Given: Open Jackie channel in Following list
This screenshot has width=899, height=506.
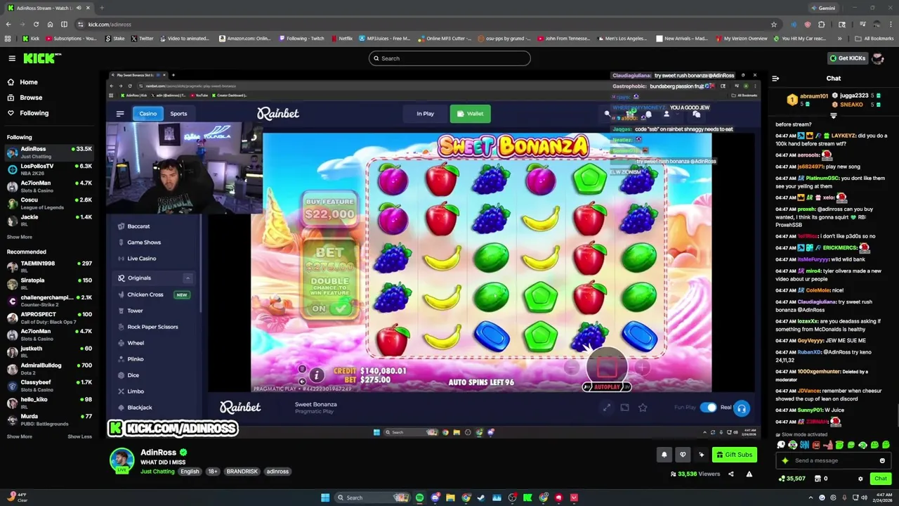Looking at the screenshot, I should click(49, 220).
